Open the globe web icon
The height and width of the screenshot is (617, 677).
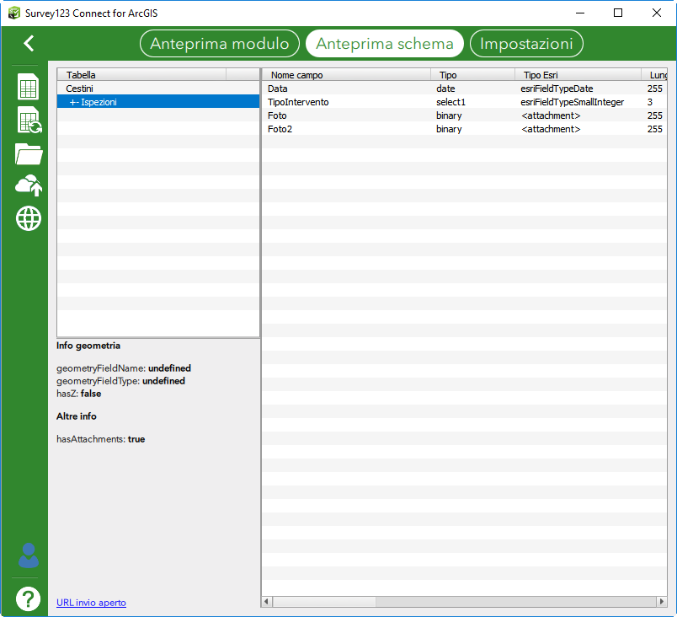(x=29, y=218)
